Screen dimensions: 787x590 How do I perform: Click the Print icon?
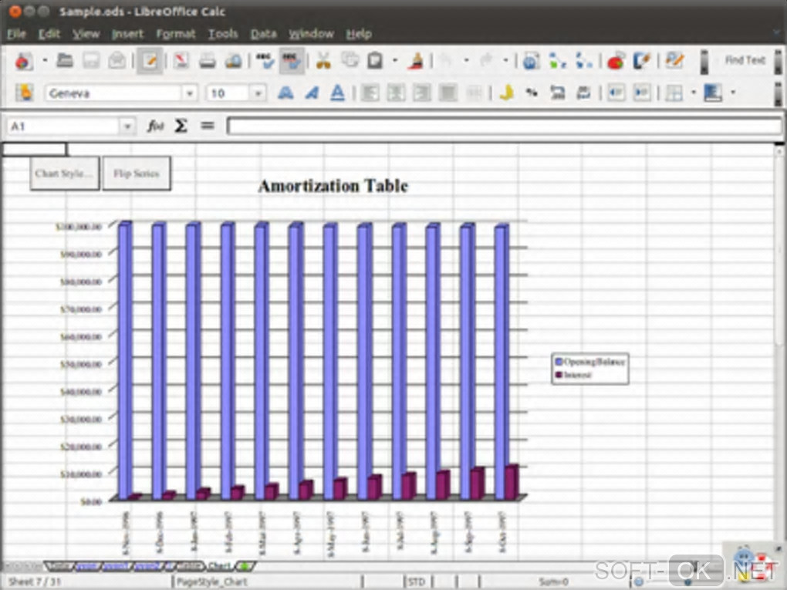(208, 61)
